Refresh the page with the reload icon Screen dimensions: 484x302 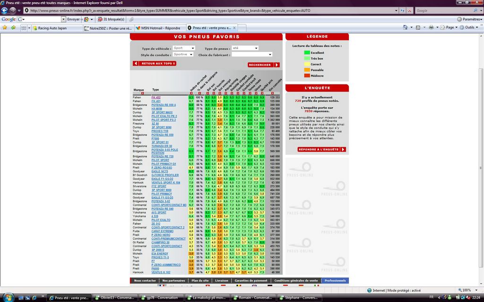pyautogui.click(x=402, y=10)
